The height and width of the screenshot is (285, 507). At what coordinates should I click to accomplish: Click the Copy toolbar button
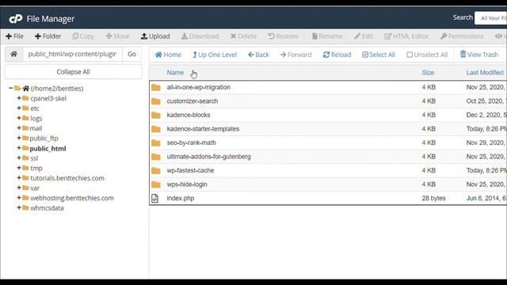click(83, 36)
